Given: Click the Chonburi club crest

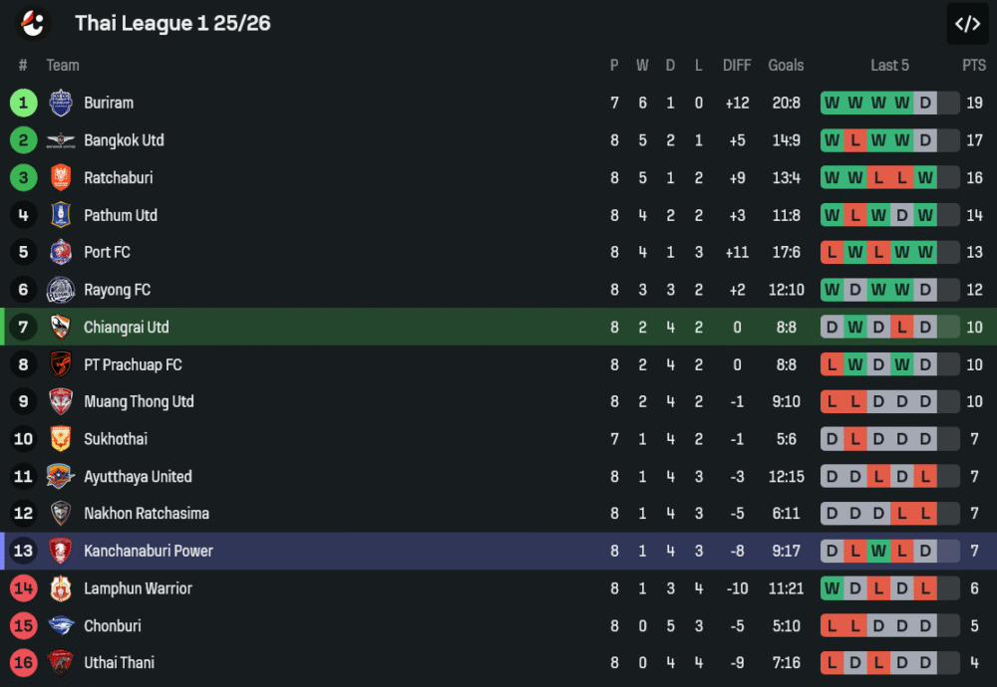Looking at the screenshot, I should [x=61, y=625].
